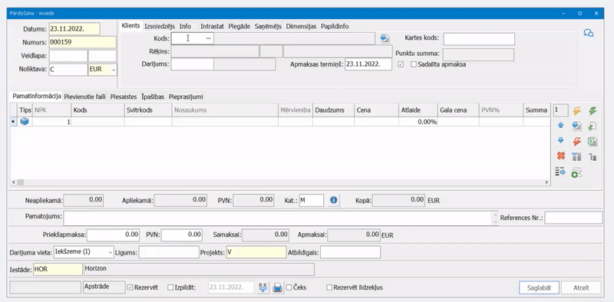Tick the Čeks checkbox

coord(289,287)
